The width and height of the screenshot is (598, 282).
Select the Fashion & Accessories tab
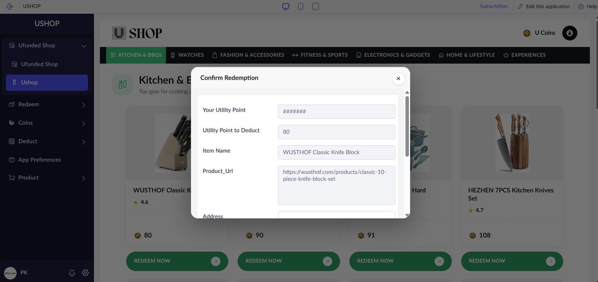click(248, 55)
